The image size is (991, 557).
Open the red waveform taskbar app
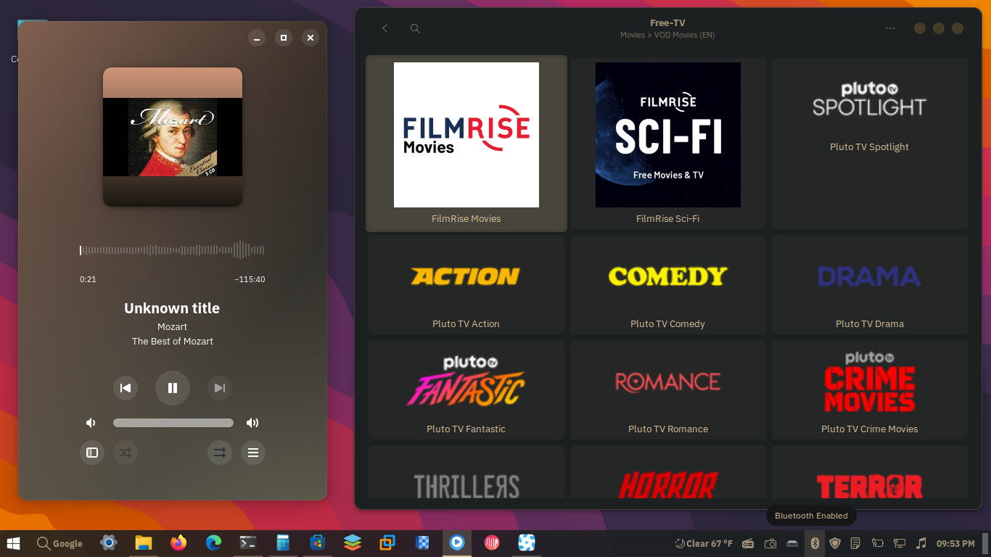tap(492, 542)
